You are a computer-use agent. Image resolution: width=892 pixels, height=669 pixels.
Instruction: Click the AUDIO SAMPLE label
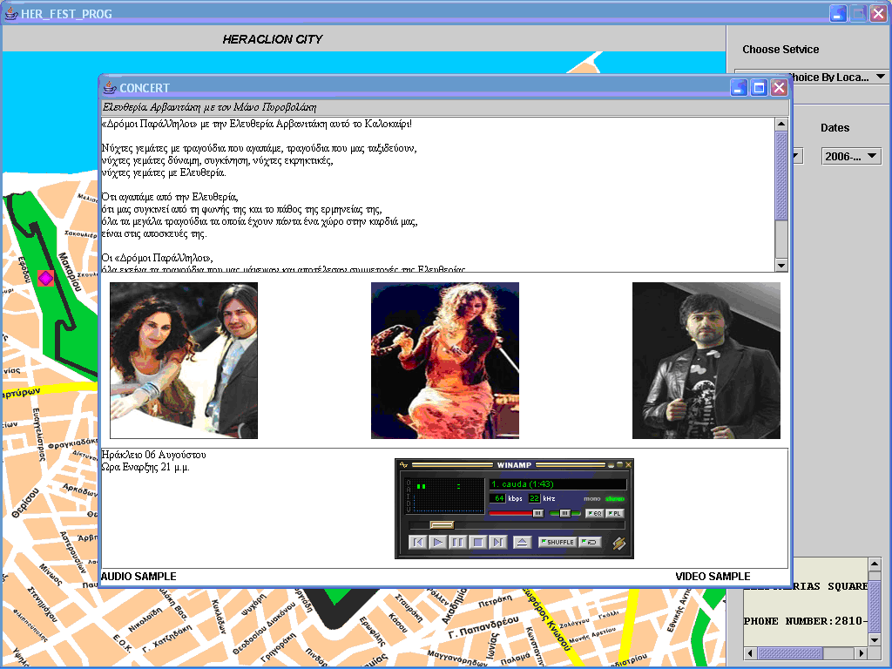[x=139, y=577]
